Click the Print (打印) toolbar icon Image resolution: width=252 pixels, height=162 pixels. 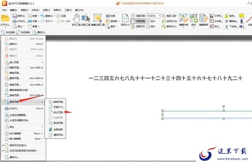point(15,21)
